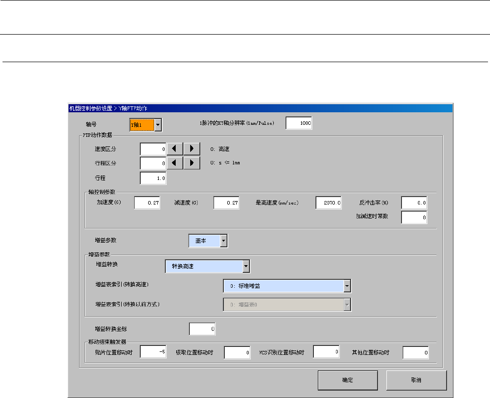
Task: Open the 轴号 dropdown showing Y轴1
Action: 158,124
